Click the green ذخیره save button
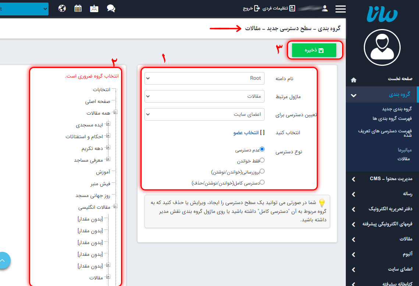The width and height of the screenshot is (419, 286). click(315, 50)
